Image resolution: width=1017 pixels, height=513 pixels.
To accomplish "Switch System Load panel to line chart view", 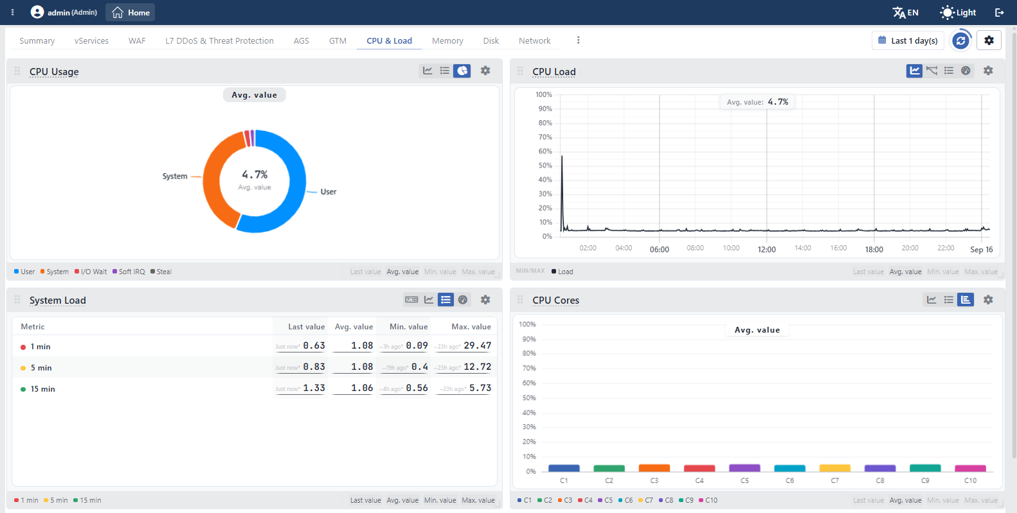I will 429,300.
